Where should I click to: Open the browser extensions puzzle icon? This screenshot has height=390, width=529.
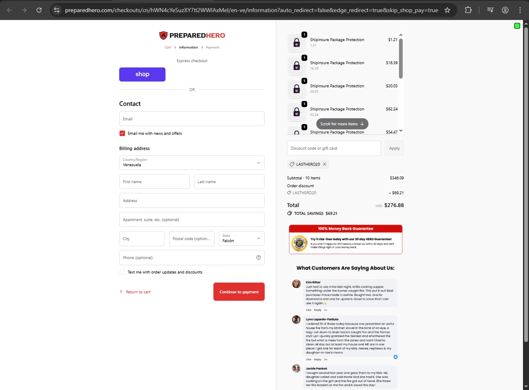pyautogui.click(x=468, y=10)
